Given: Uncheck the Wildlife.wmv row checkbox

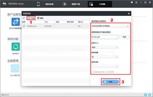Looking at the screenshot, I should pyautogui.click(x=24, y=26).
